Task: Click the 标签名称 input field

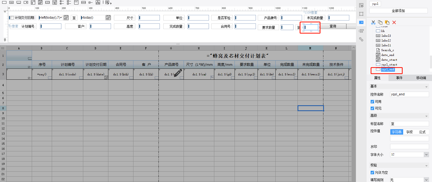Action: point(409,124)
